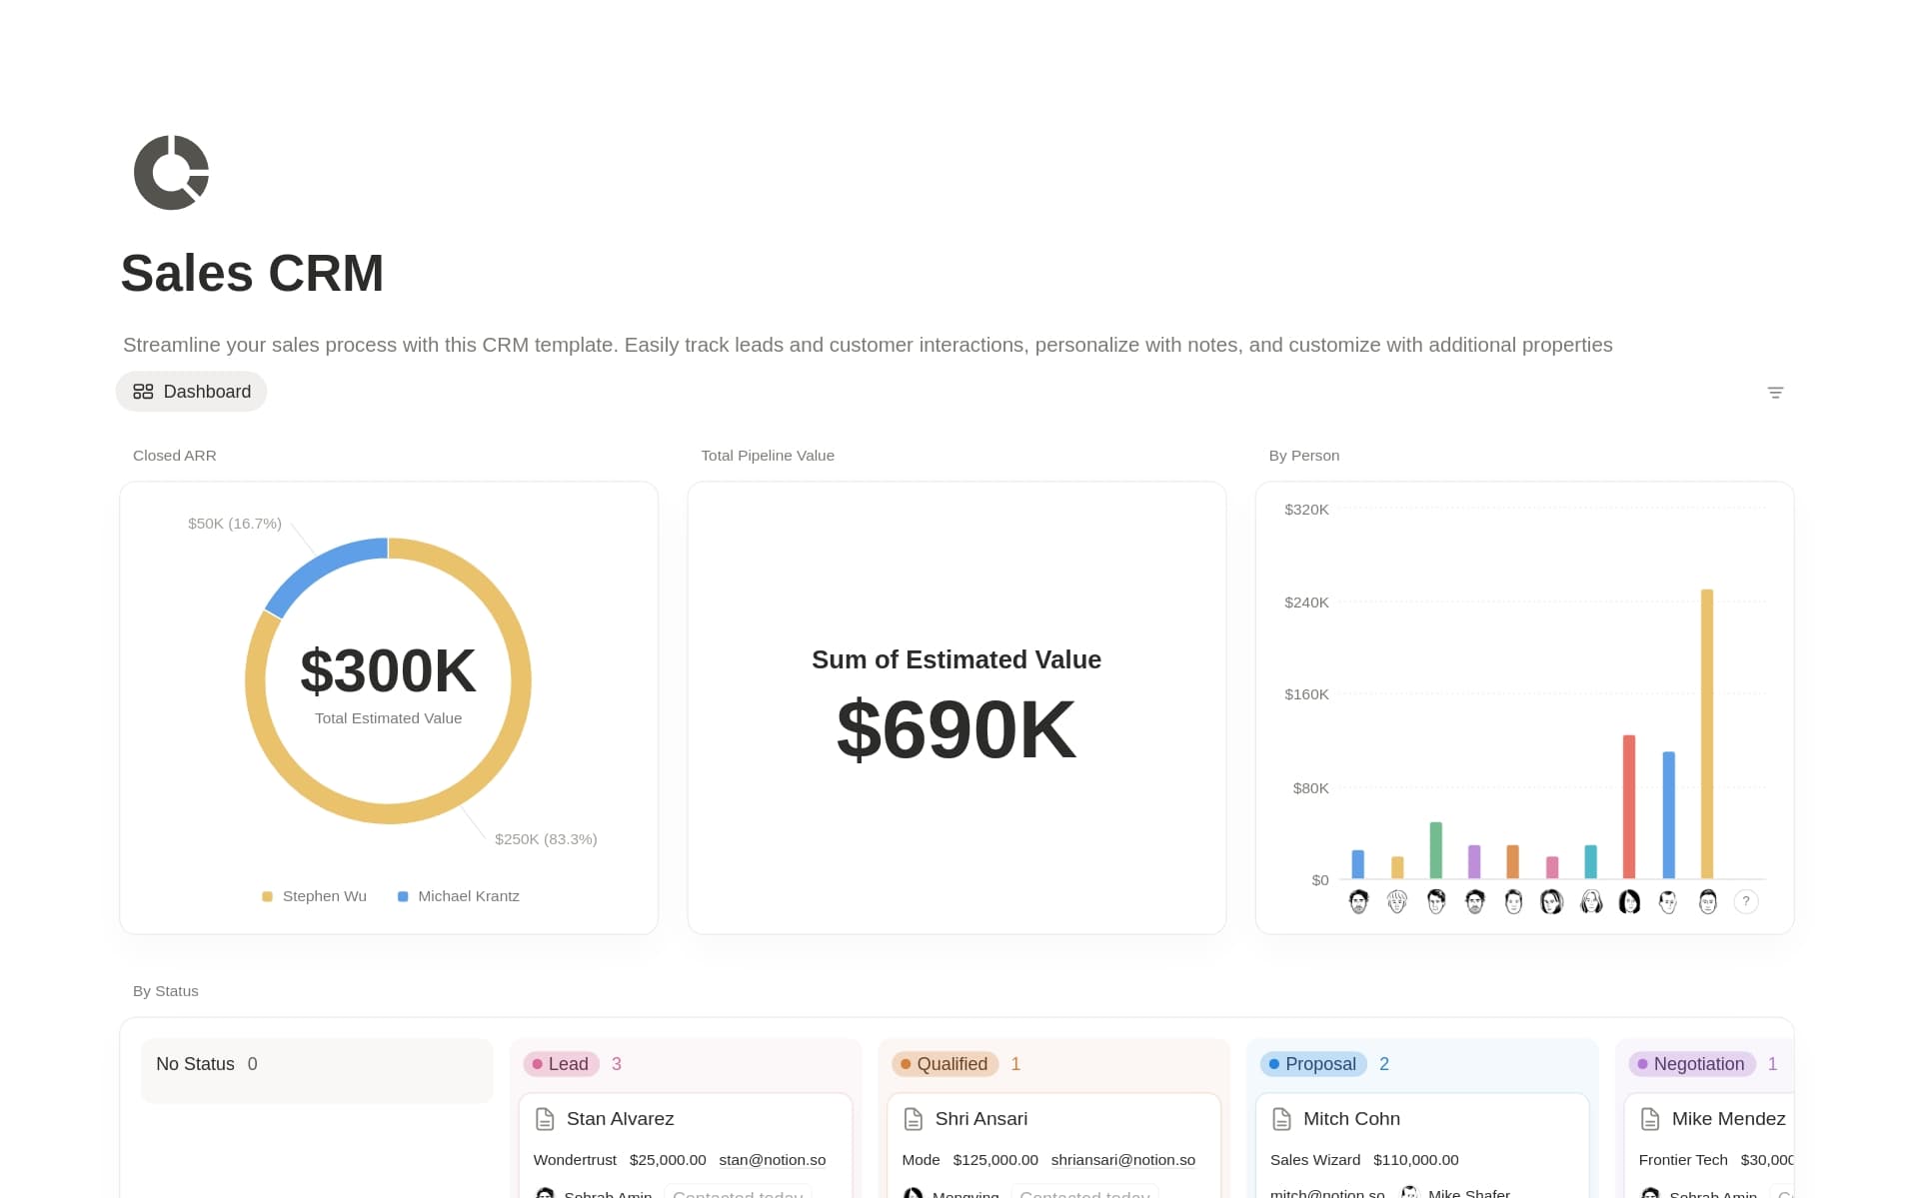Viewport: 1919px width, 1198px height.
Task: Click the tallest yellow bar in By Person chart
Action: pos(1707,734)
